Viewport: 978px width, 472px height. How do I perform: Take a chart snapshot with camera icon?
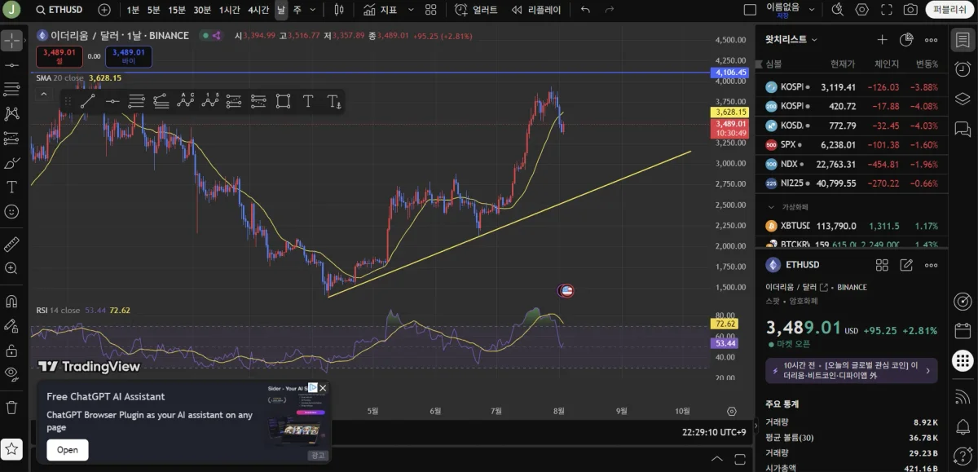[x=910, y=10]
